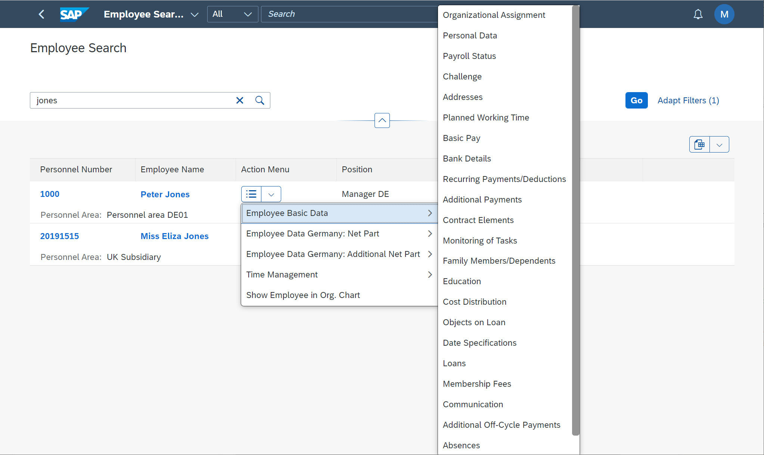
Task: Clear the jones search text
Action: tap(240, 100)
